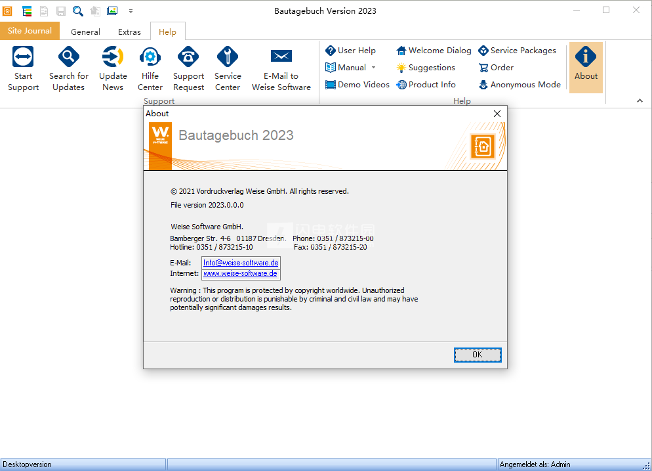
Task: Expand the quick access toolbar customize arrow
Action: (x=131, y=11)
